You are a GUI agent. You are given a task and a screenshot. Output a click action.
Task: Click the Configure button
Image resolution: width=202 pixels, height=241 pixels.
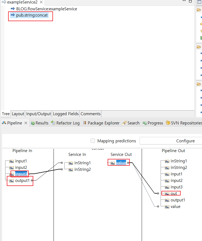pyautogui.click(x=171, y=141)
